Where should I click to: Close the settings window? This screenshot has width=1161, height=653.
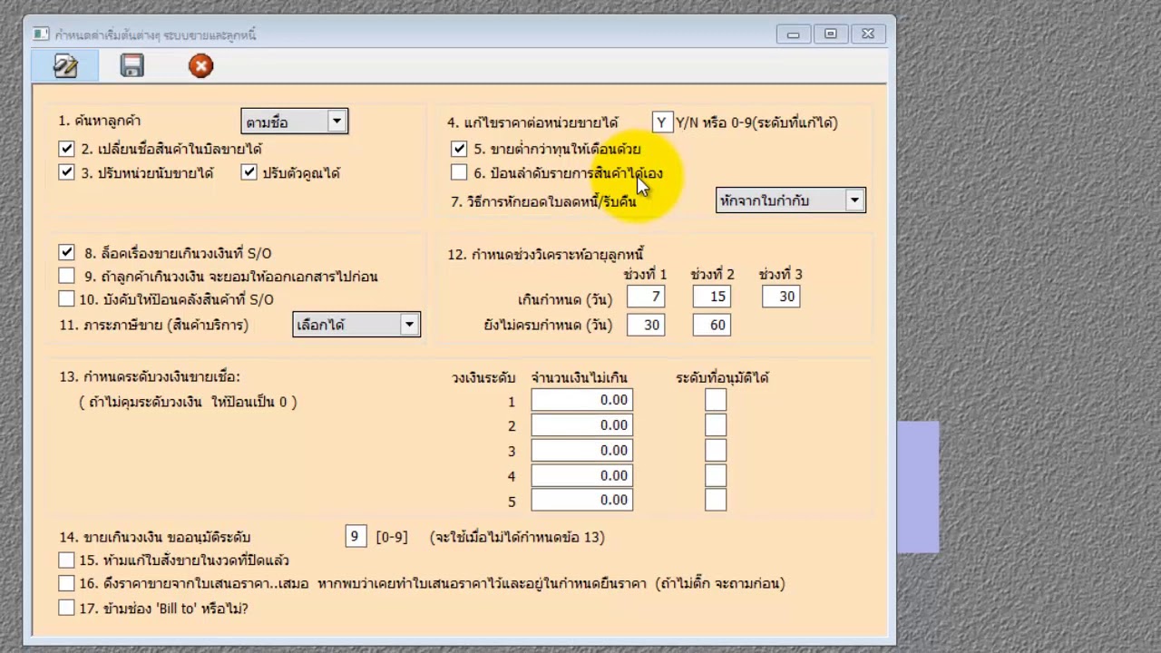868,34
